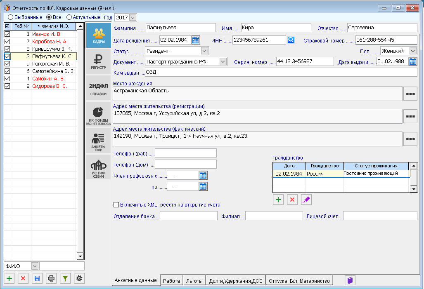Open registration address ellipsis editor
Screen dimensions: 424x289
coord(410,116)
